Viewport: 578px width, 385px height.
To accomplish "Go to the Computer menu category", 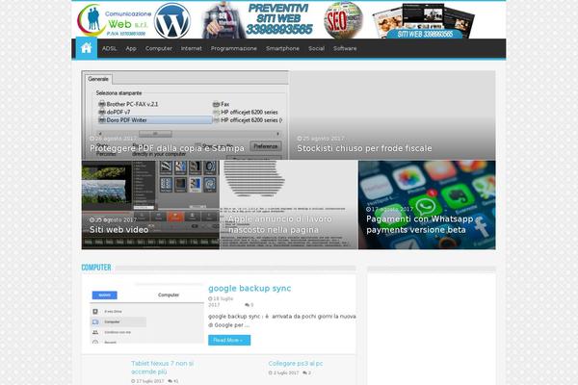I will click(x=159, y=48).
